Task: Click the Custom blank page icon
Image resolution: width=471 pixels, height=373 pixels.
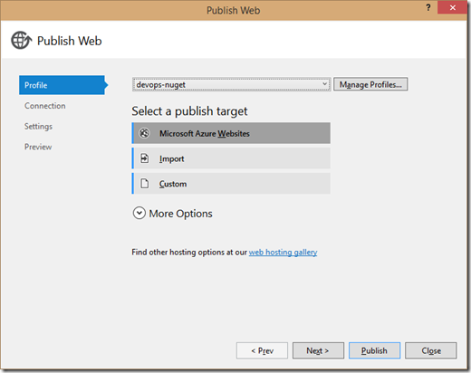Action: pyautogui.click(x=145, y=183)
